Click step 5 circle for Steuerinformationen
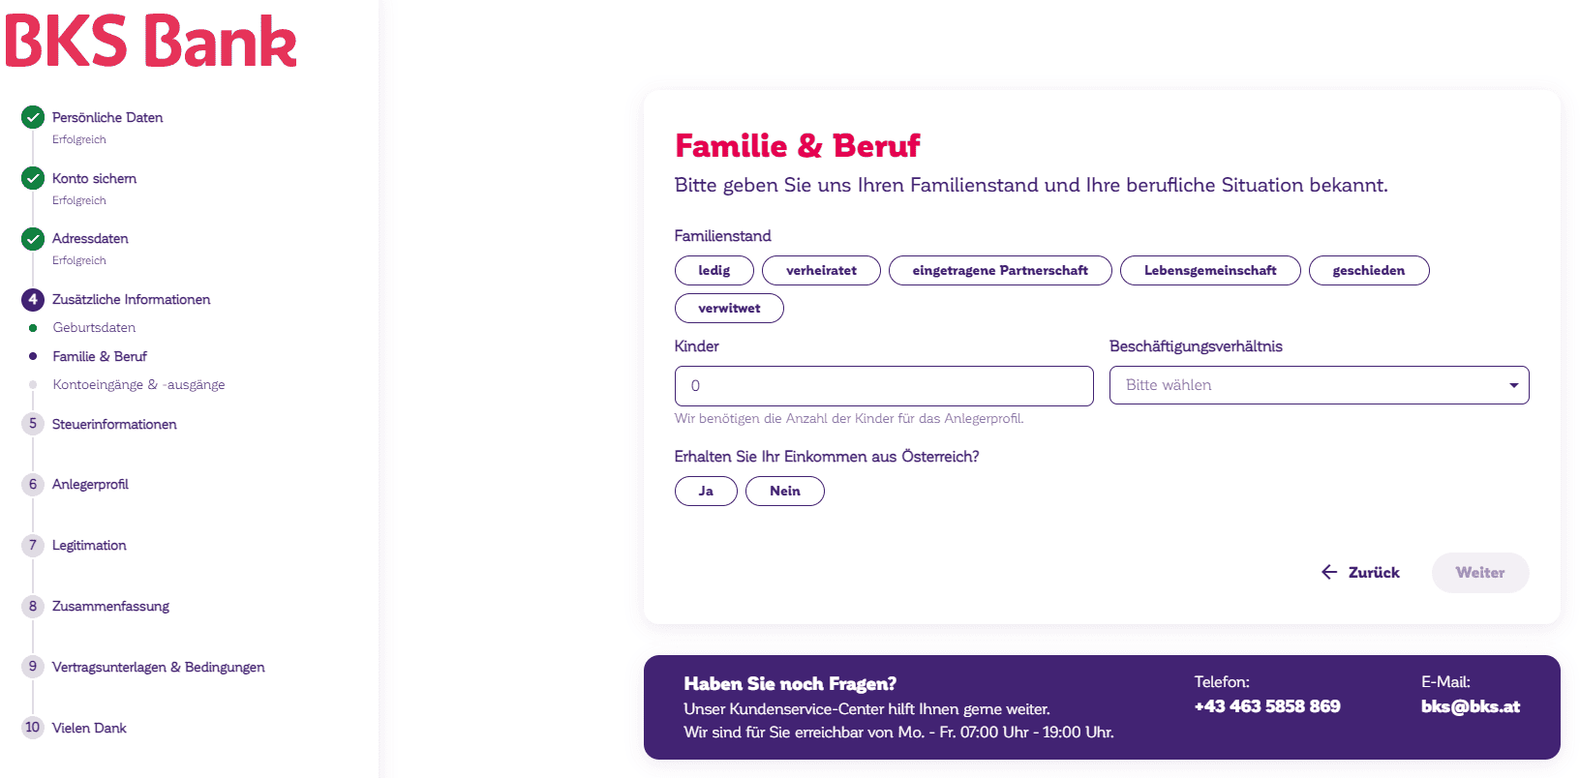This screenshot has height=778, width=1580. pos(33,424)
